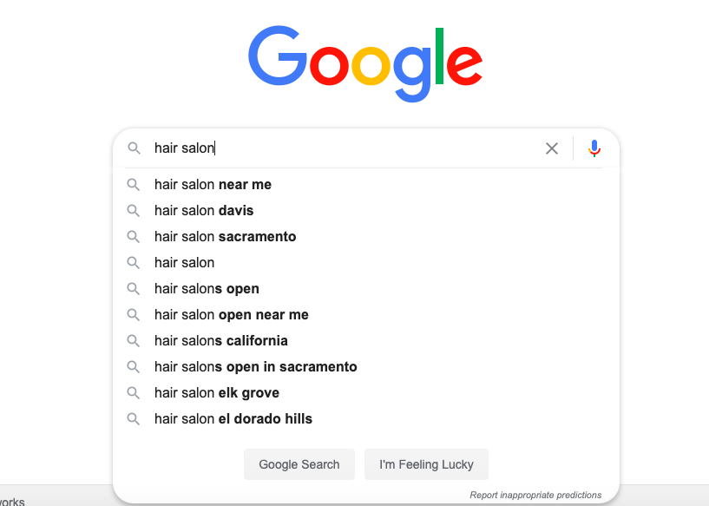The height and width of the screenshot is (506, 709).
Task: Select the suggestion 'hair salon open near me'
Action: (x=231, y=314)
